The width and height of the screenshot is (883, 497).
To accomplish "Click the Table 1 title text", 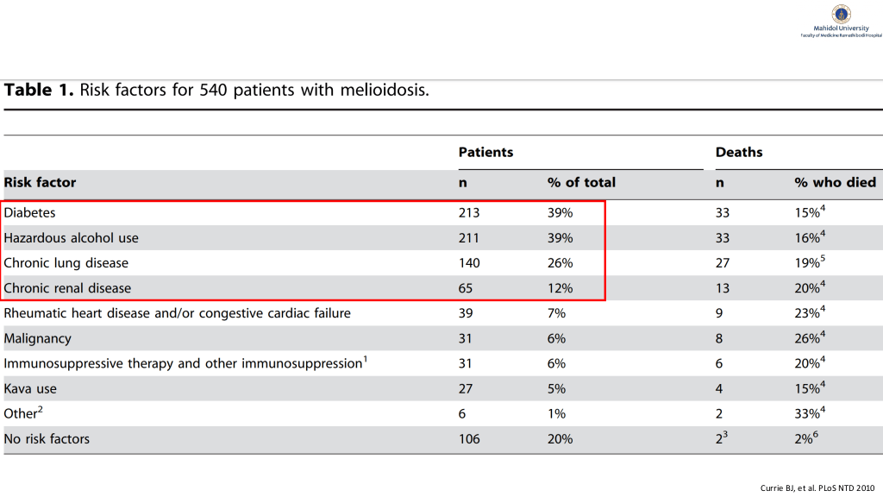I will (x=216, y=90).
